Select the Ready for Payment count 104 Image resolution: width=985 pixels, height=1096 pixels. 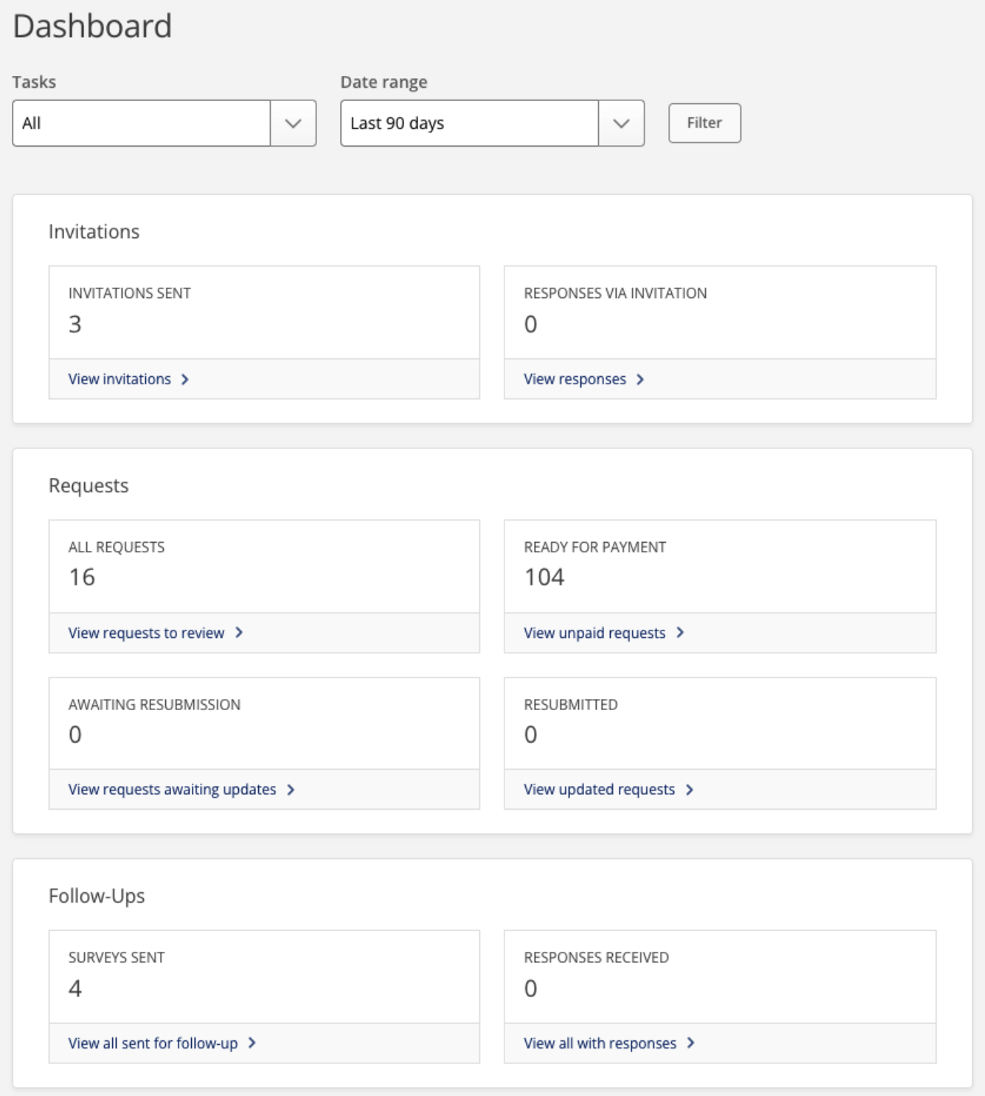pos(545,577)
